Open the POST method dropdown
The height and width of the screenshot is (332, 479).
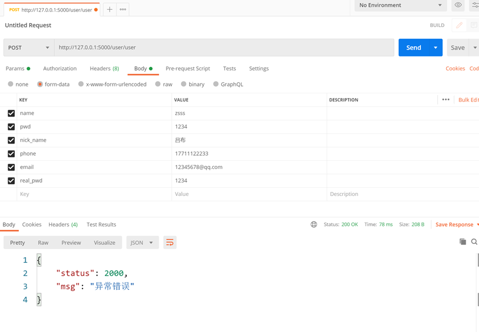pos(29,48)
